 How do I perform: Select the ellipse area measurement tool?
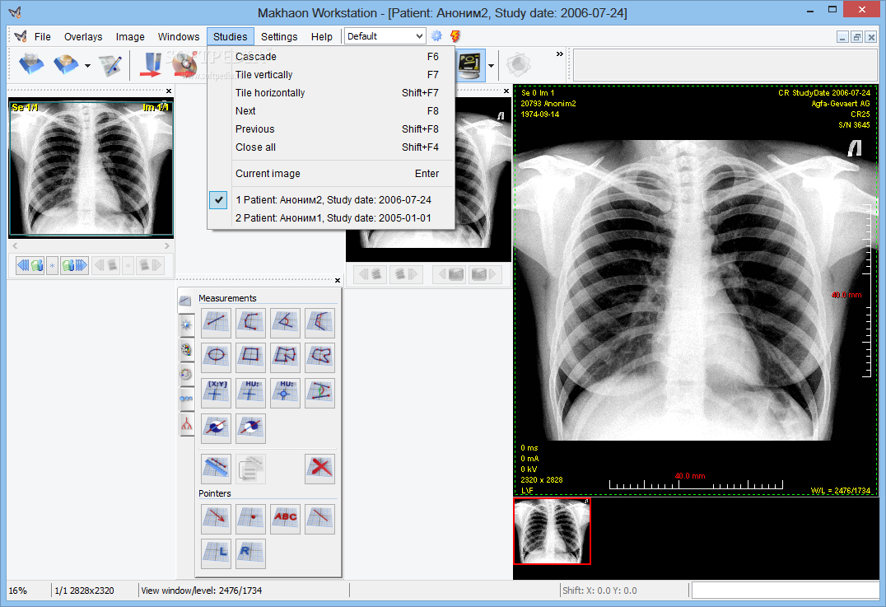(216, 357)
